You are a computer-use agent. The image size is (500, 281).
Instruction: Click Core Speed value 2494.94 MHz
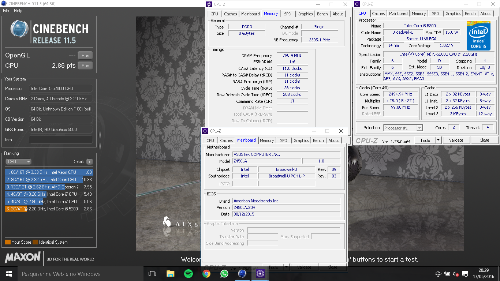point(400,94)
